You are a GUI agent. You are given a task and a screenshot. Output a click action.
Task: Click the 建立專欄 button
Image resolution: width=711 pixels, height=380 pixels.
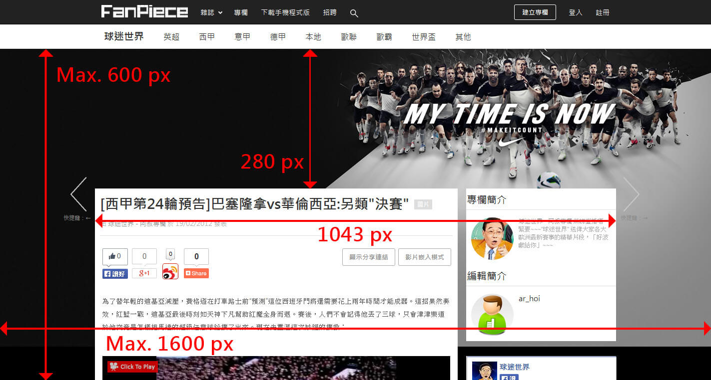[x=535, y=12]
